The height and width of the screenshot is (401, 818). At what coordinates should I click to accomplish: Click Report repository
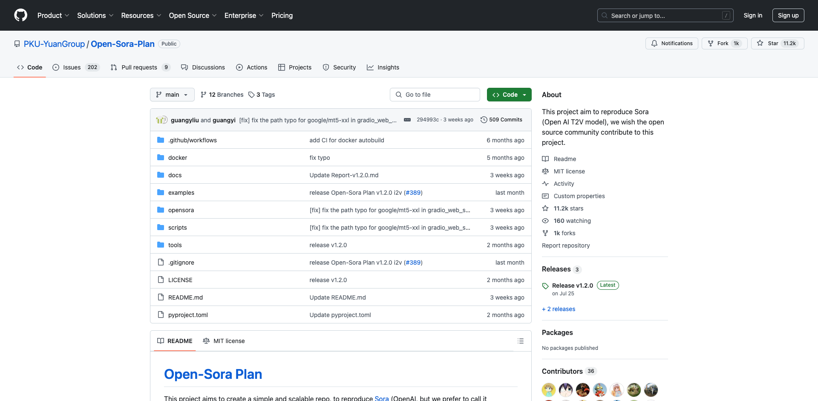[x=566, y=245]
